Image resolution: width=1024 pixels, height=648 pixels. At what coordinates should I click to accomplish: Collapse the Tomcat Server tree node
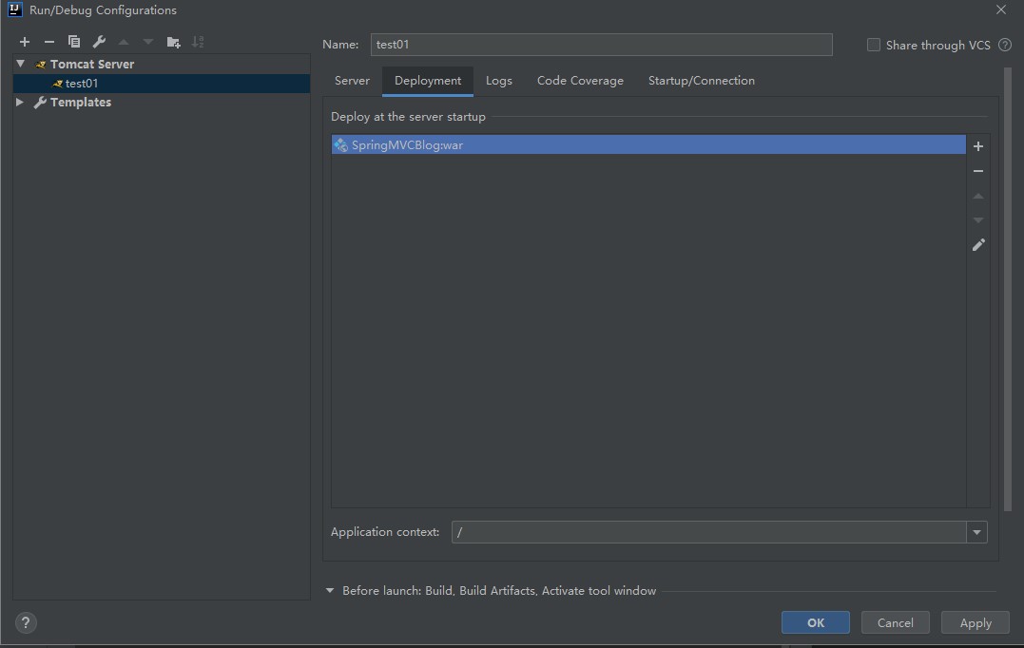pos(21,64)
